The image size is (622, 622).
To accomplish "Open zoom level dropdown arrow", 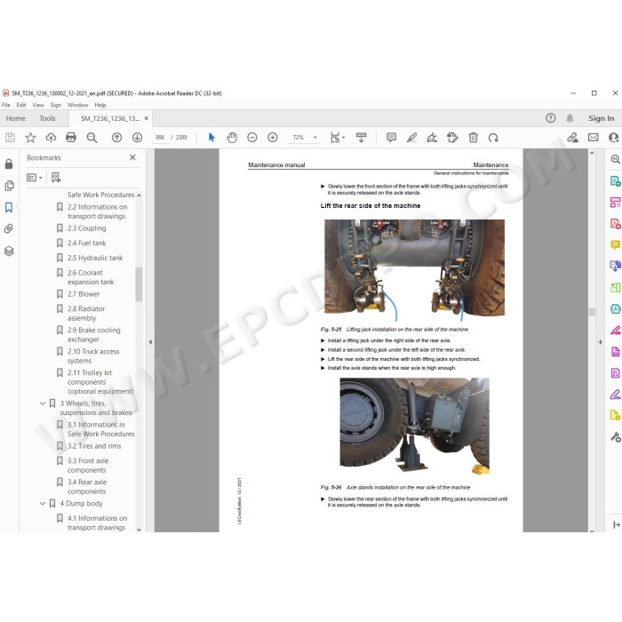I will click(315, 138).
